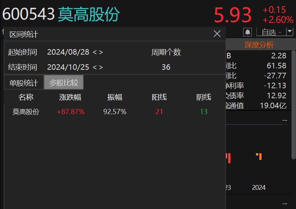Click the 12.92 debt ratio value
The image size is (296, 209).
click(x=277, y=96)
